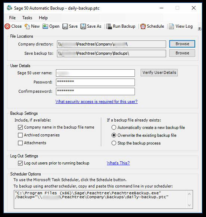Minimize the Automatic Backup window
206x217 pixels.
click(161, 8)
